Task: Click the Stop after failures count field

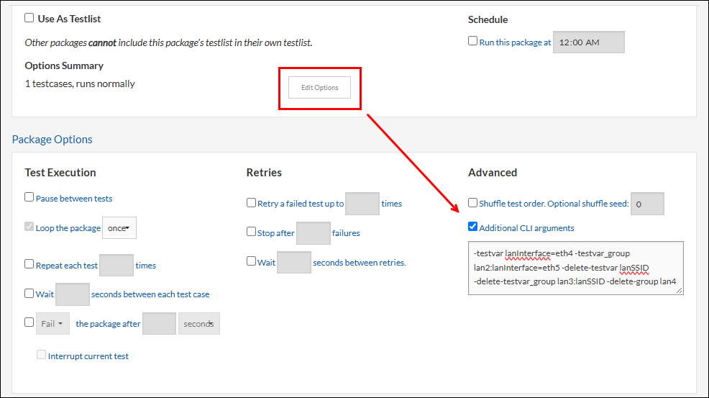Action: [314, 233]
